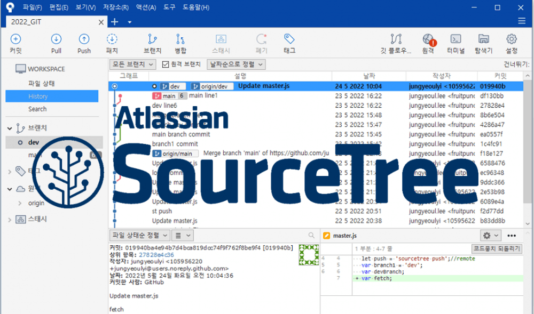Open the 탐색기 (Explorer) folder icon
Screen dimensions: 534x314
tap(484, 39)
